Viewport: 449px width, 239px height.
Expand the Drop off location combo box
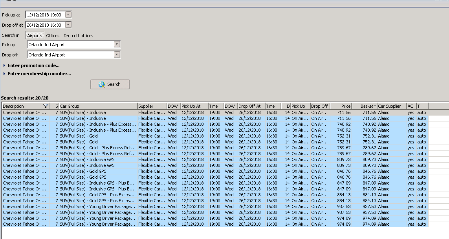(117, 54)
